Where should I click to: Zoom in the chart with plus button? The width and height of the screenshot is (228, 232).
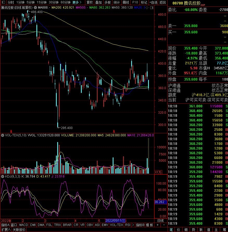(x=157, y=225)
